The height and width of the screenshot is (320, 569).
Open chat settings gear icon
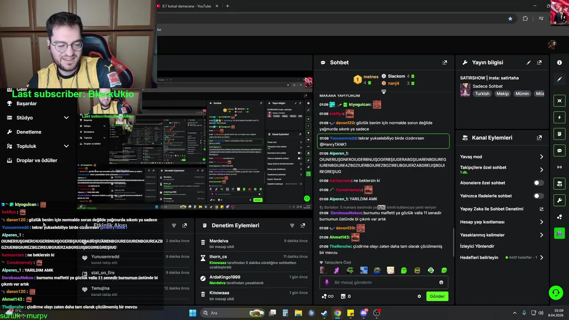pyautogui.click(x=419, y=296)
